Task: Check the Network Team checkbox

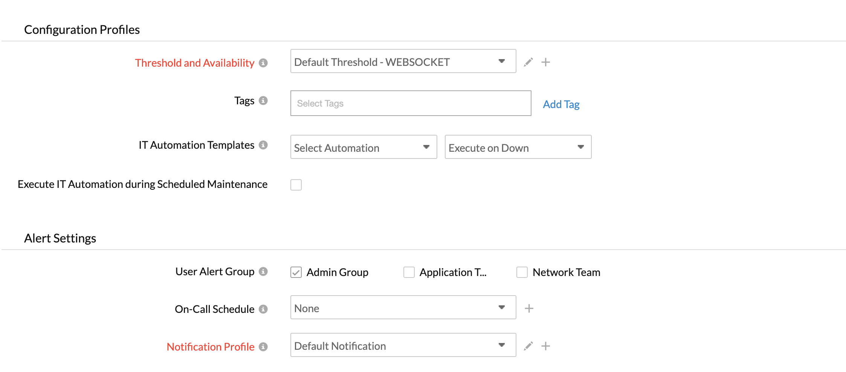Action: 522,272
